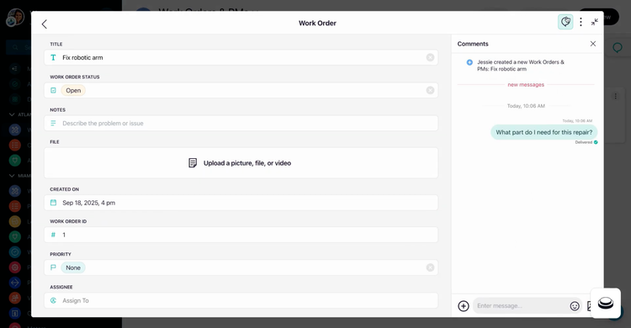Go back using the left arrow
The height and width of the screenshot is (328, 631).
point(45,24)
